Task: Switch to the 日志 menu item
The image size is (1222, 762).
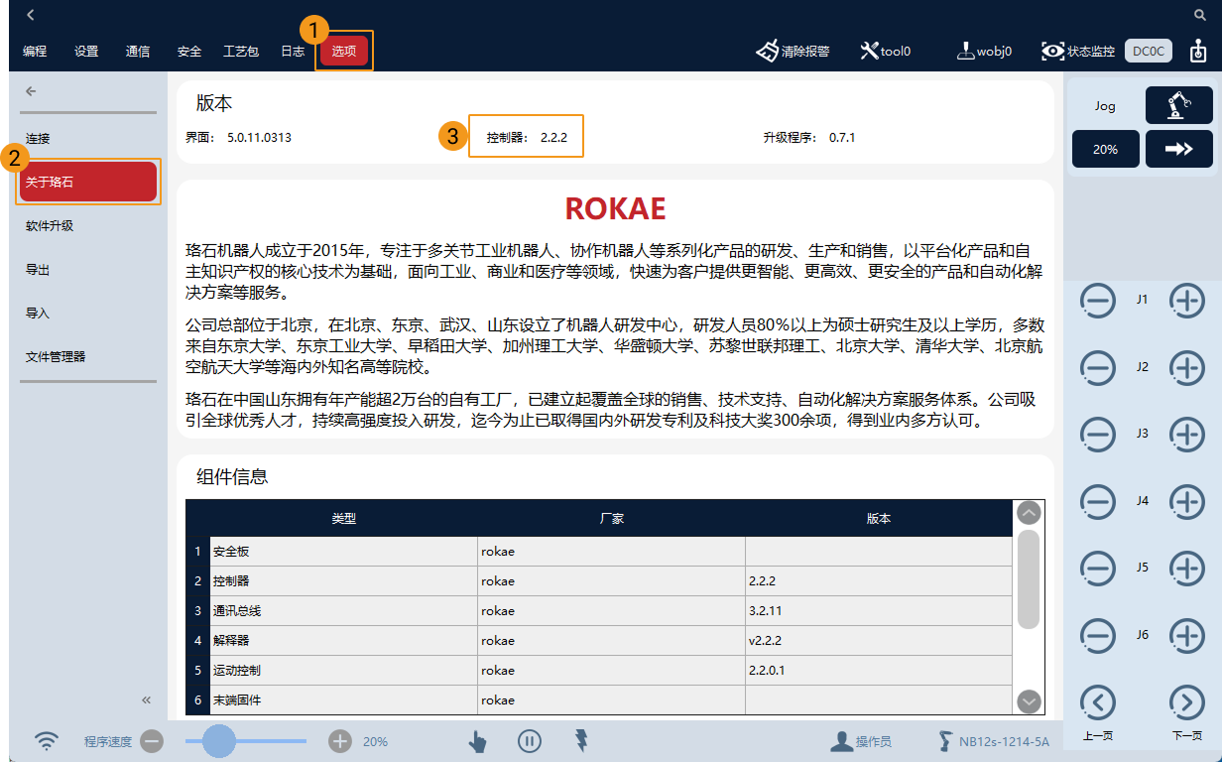Action: [x=292, y=50]
